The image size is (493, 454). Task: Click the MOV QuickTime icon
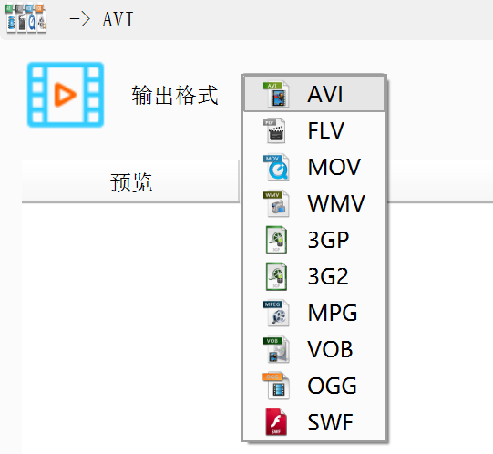pos(276,167)
